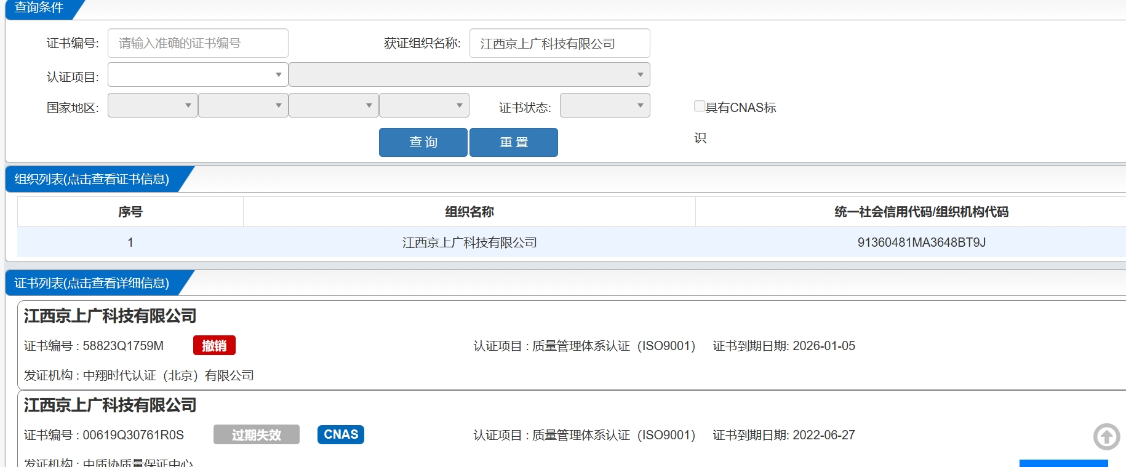
Task: Select the 证书列表 section header tab
Action: [x=92, y=283]
